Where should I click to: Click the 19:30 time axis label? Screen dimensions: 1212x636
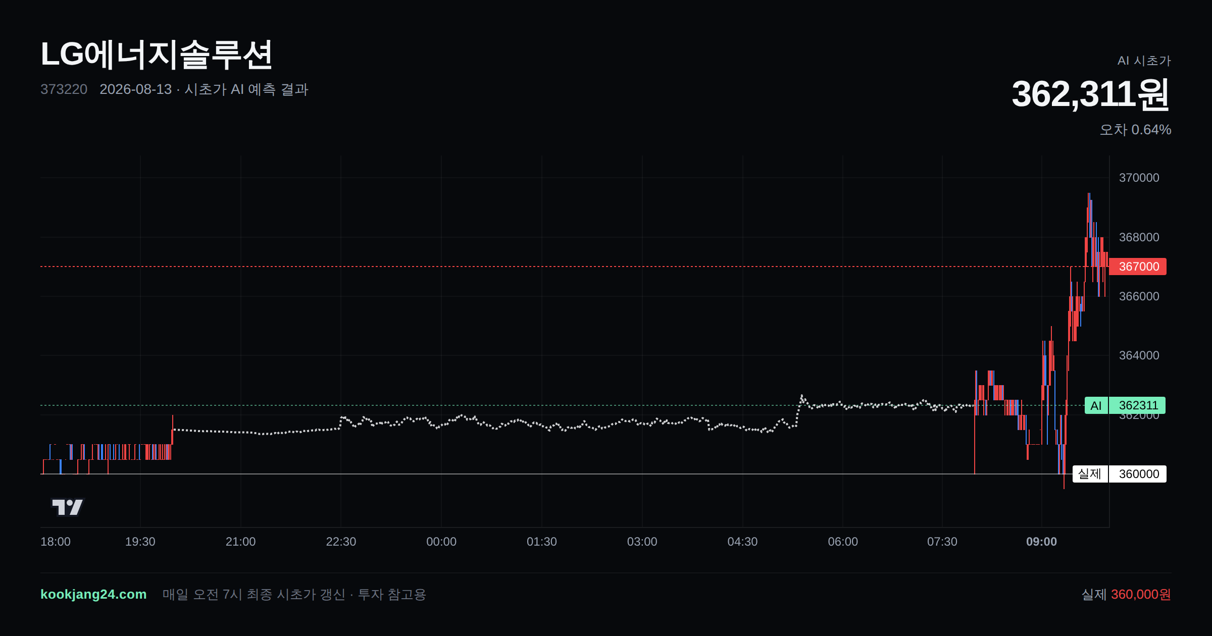coord(140,542)
